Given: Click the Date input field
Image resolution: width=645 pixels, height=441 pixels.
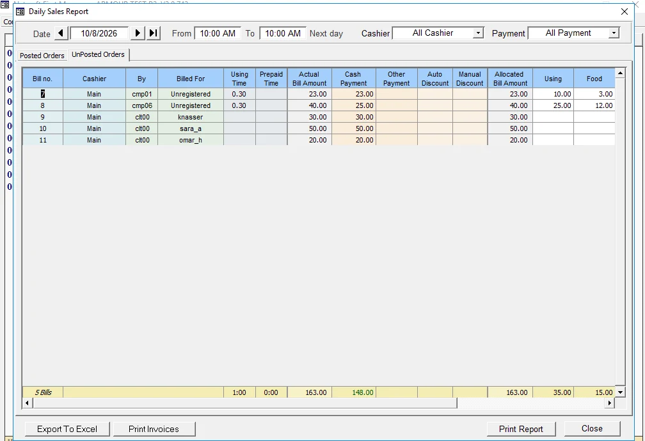Looking at the screenshot, I should [x=99, y=33].
